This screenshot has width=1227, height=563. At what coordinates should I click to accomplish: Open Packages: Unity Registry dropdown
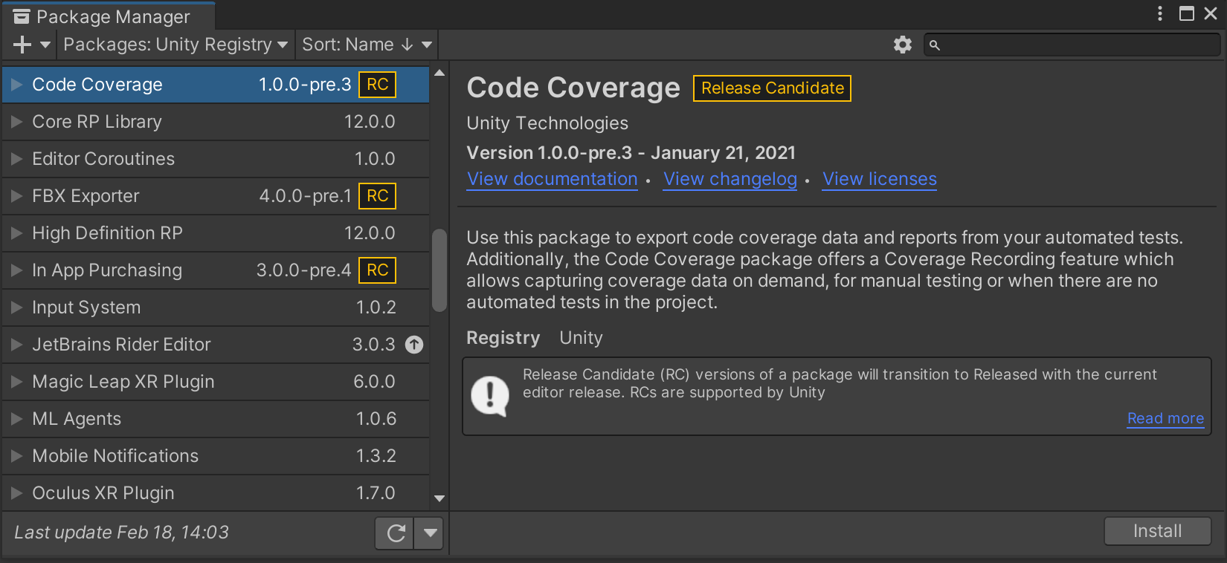click(175, 45)
